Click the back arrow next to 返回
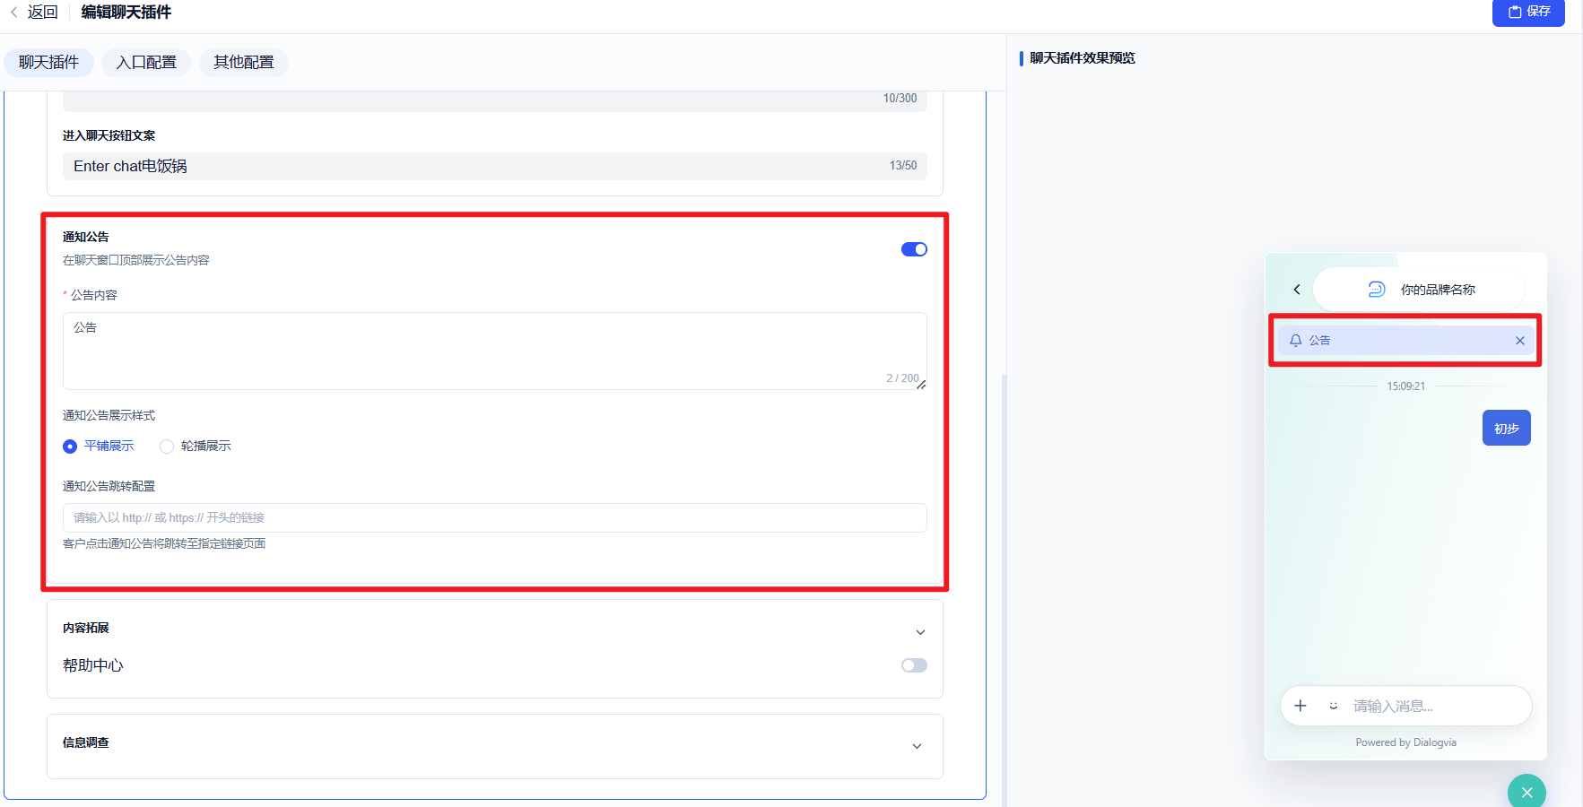The image size is (1583, 807). 13,13
